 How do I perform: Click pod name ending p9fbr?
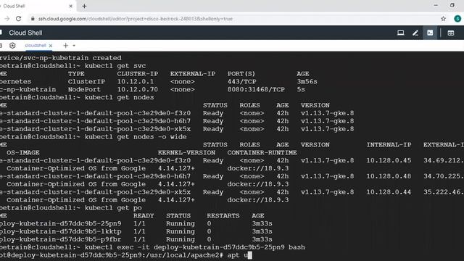coord(61,239)
